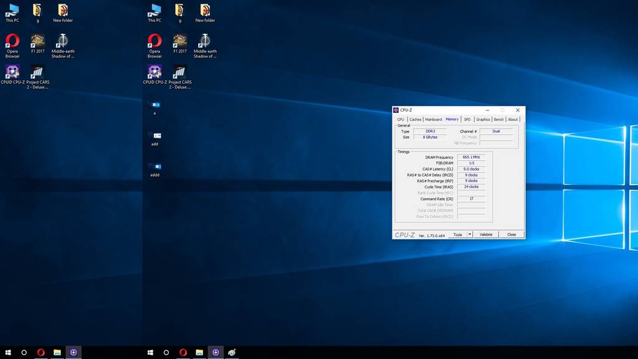
Task: Select Project CARS 2 in the right icon group
Action: 179,72
